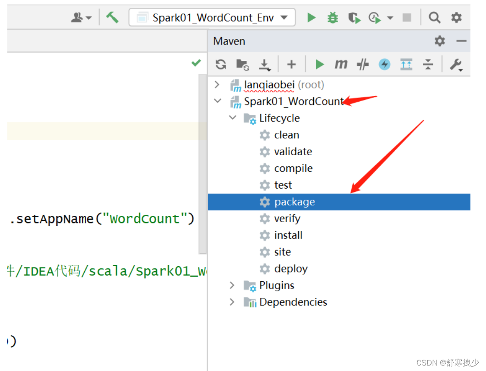
Task: Open Search Everywhere magnifier
Action: 434,18
